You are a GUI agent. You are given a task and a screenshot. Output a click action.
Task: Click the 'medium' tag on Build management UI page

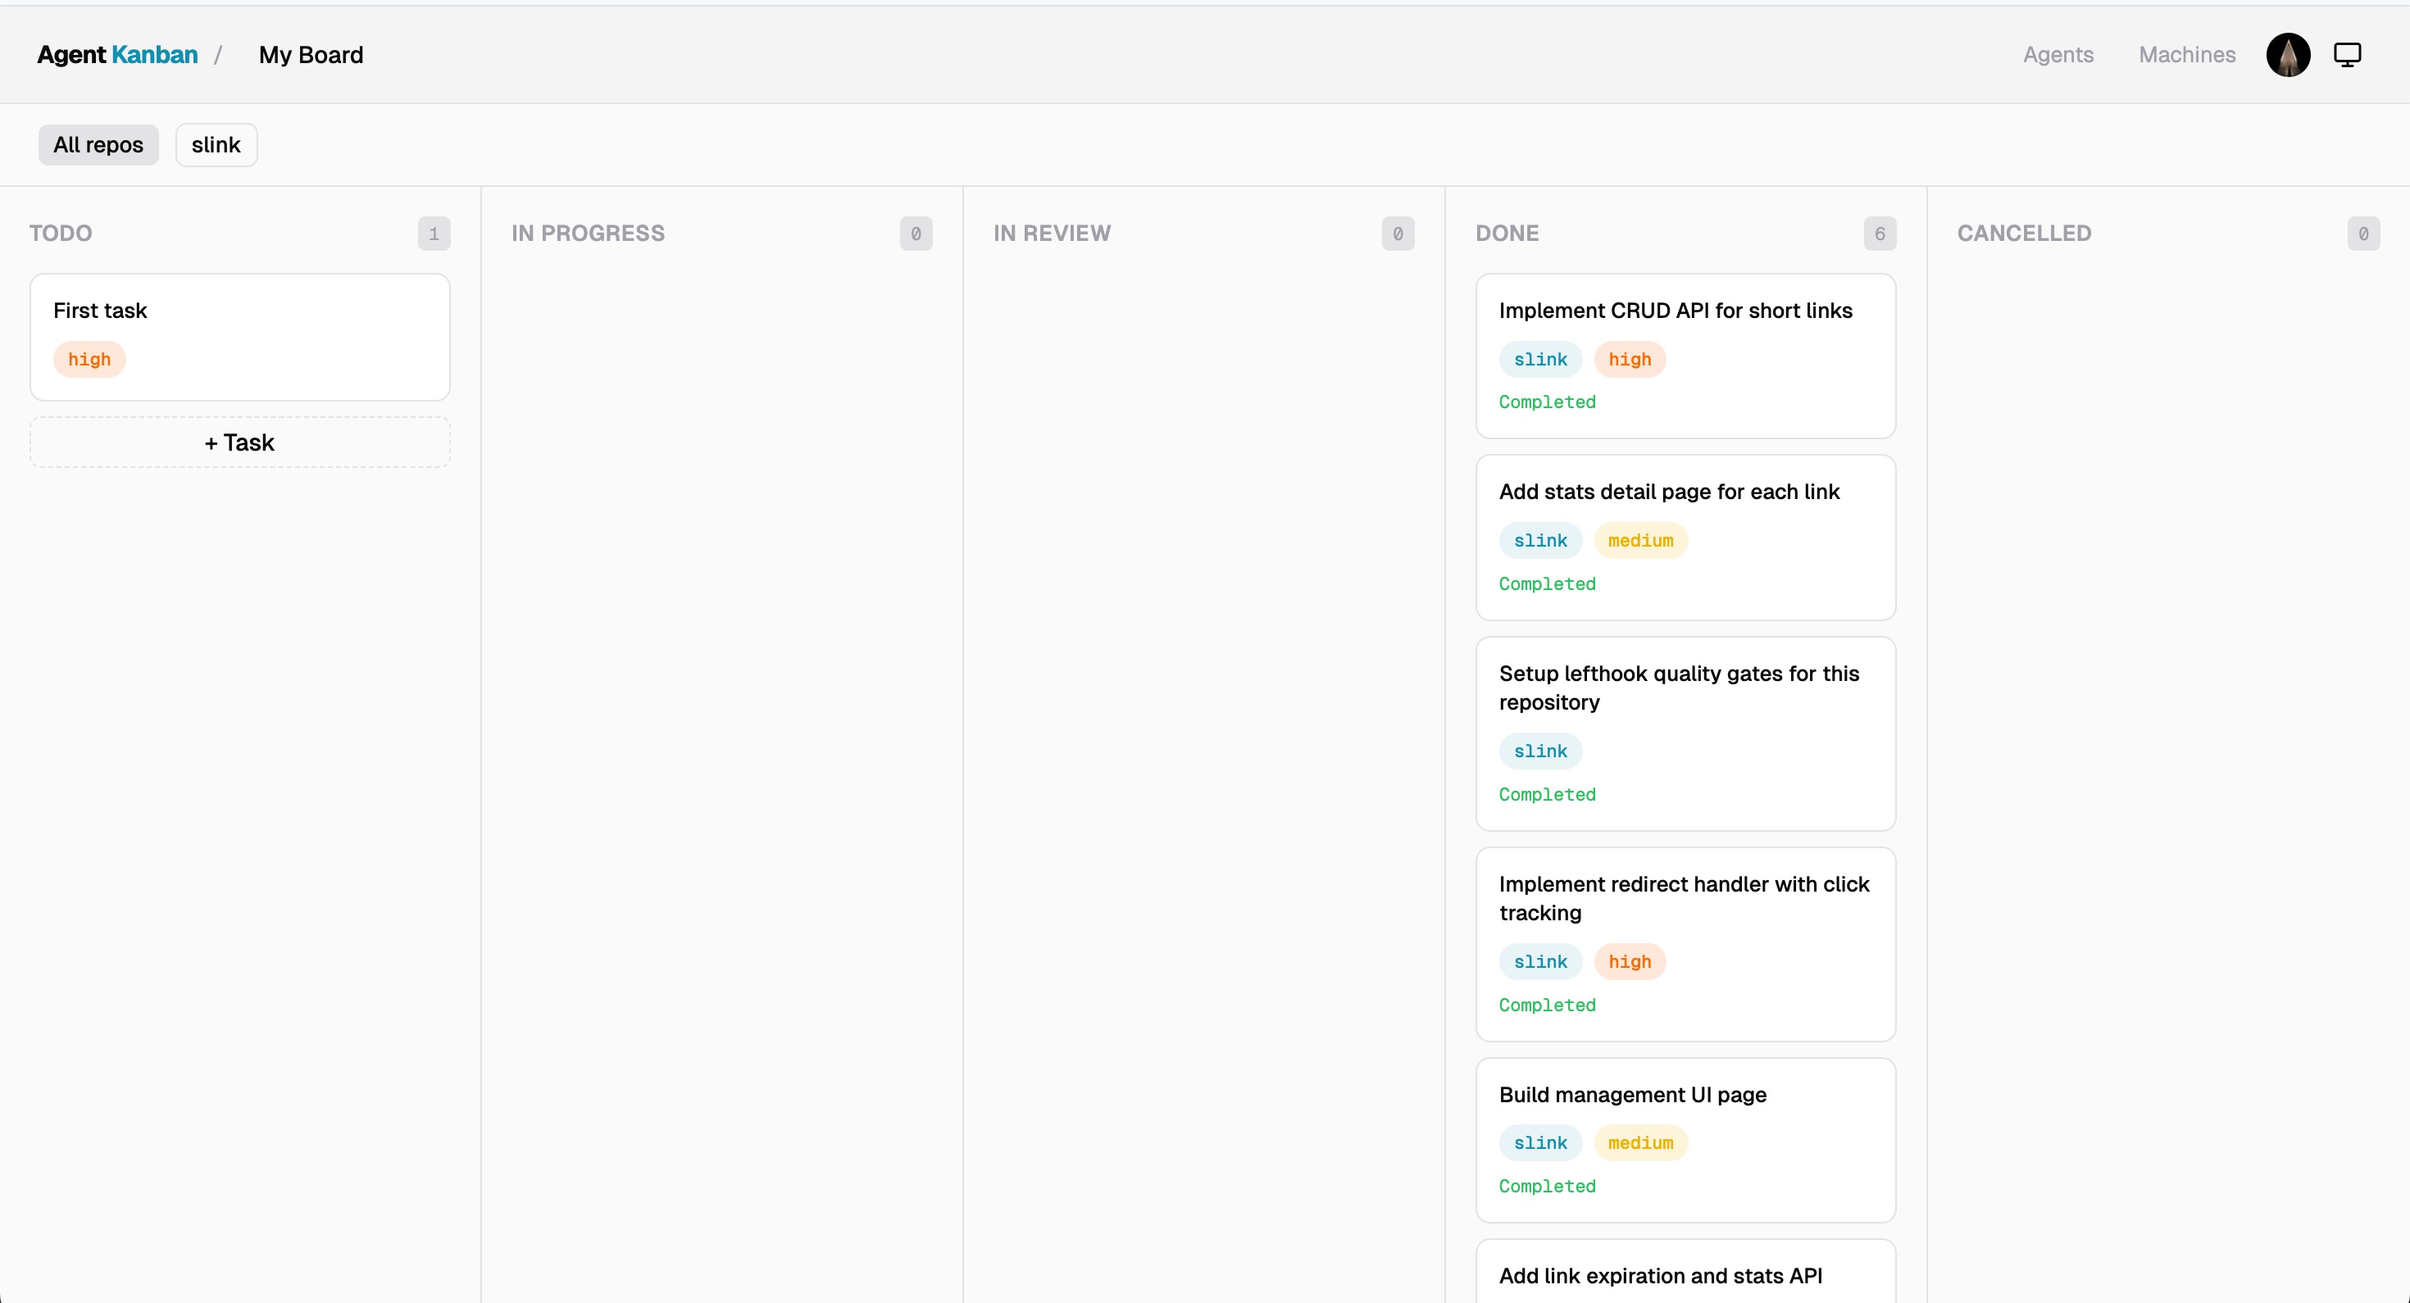(x=1641, y=1143)
